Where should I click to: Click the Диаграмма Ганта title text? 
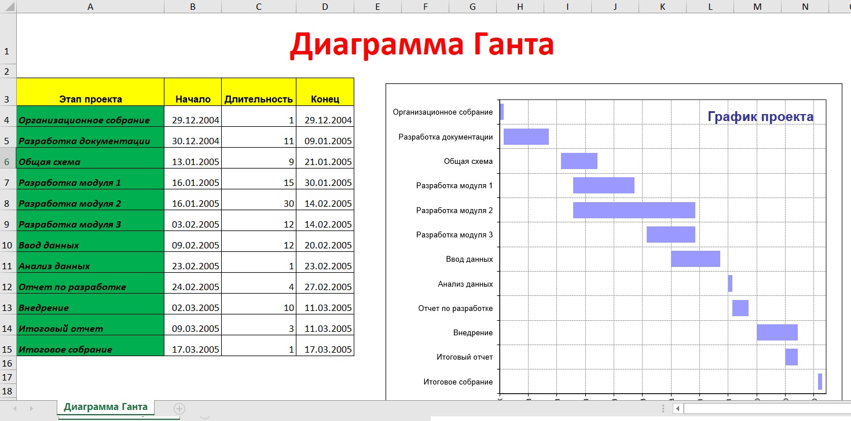(421, 45)
